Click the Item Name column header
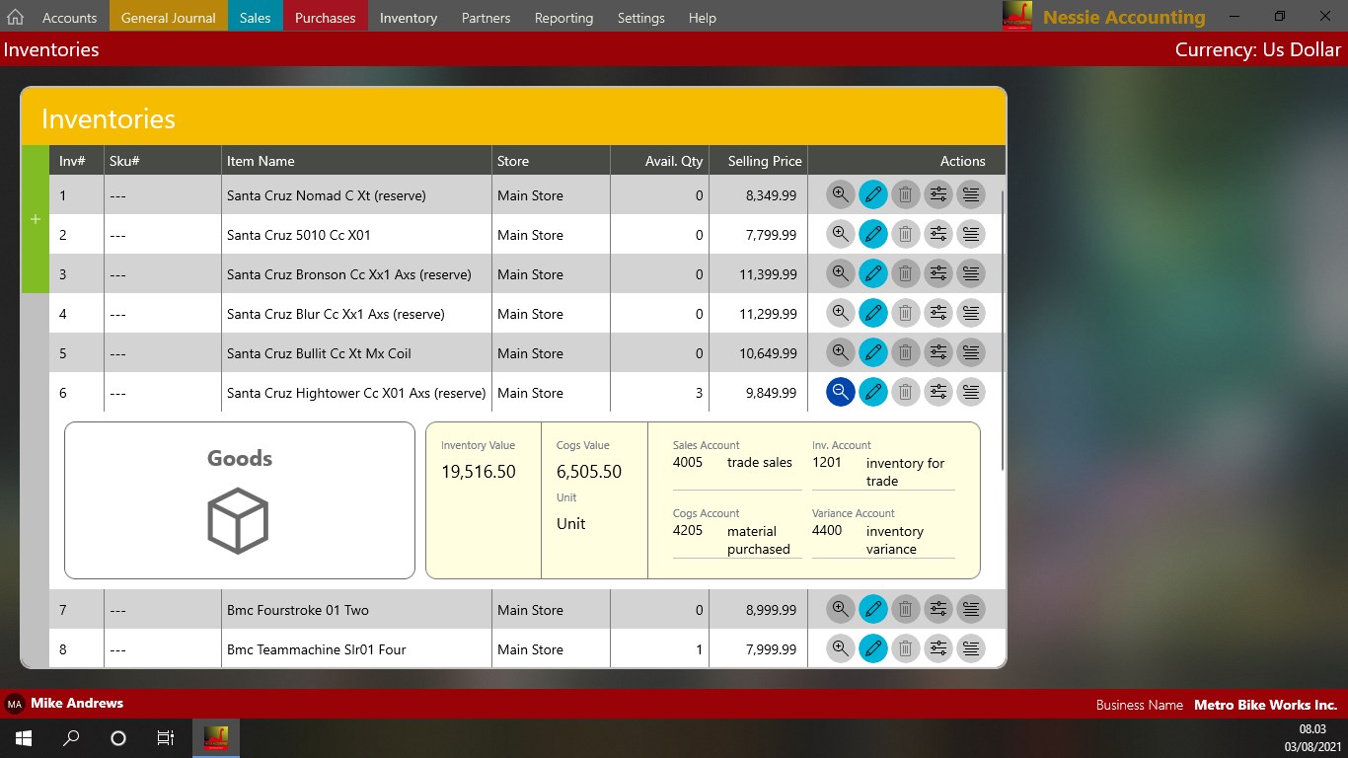Screen dimensions: 1348x758 pyautogui.click(x=356, y=161)
